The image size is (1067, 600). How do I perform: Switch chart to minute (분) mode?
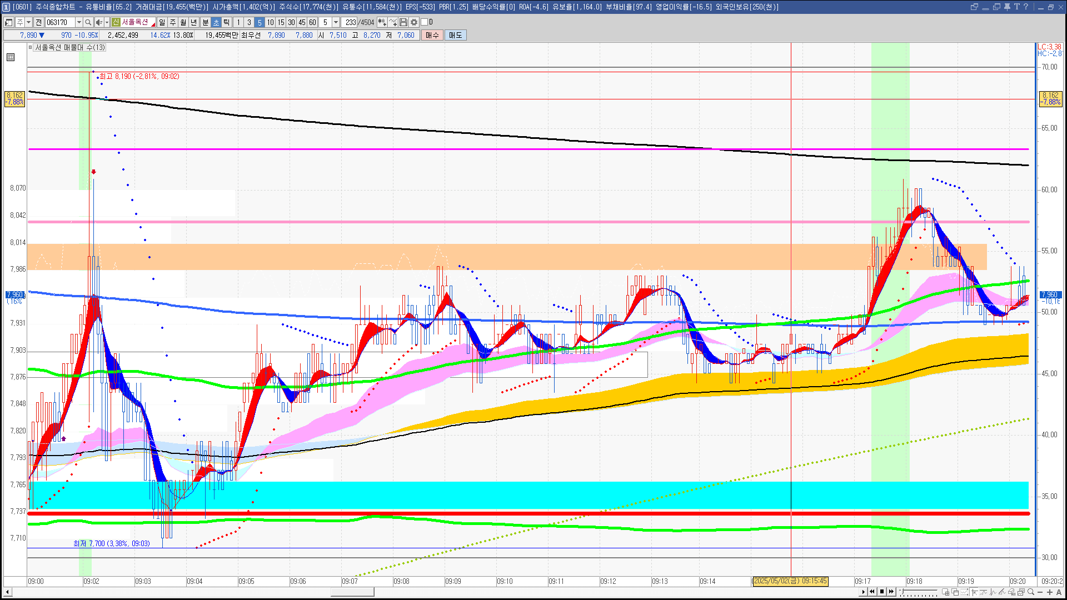point(205,22)
